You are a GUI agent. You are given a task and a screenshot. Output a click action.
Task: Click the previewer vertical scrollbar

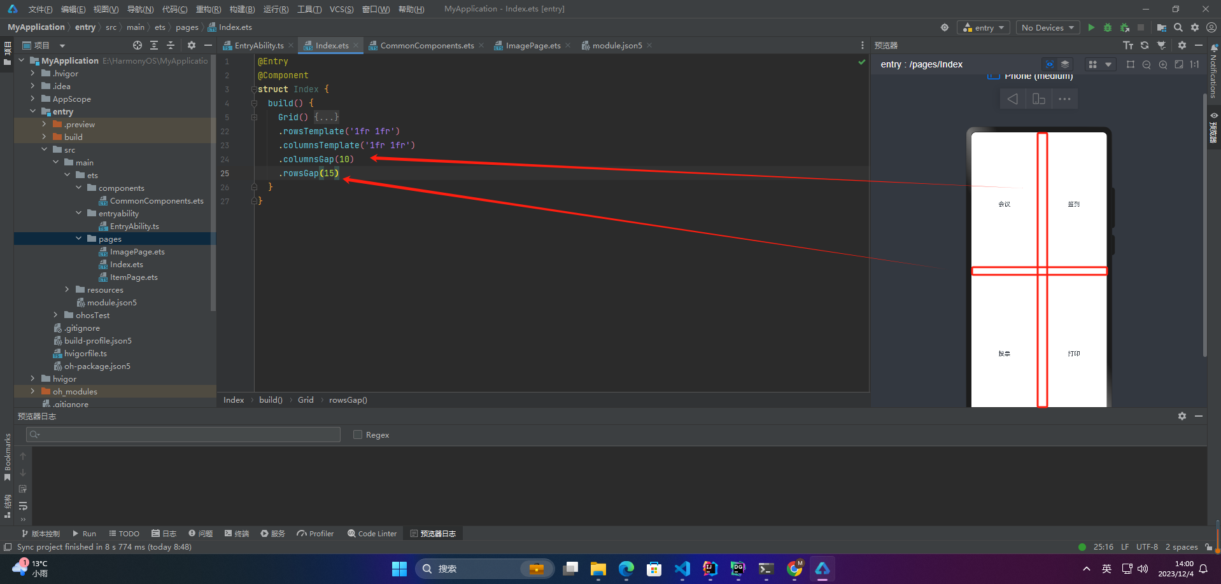(x=1204, y=226)
